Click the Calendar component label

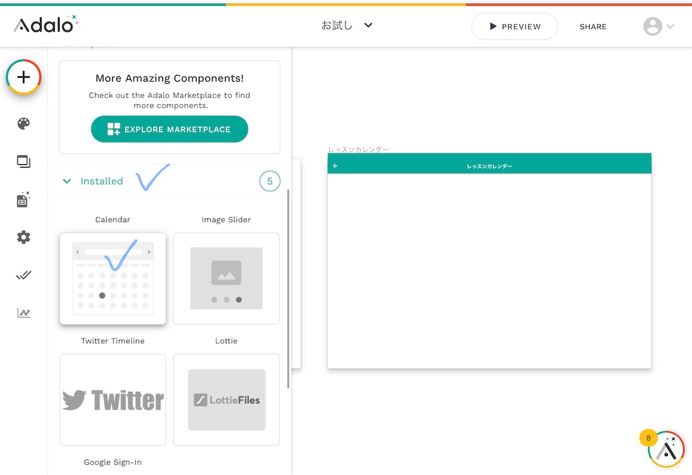pyautogui.click(x=113, y=220)
